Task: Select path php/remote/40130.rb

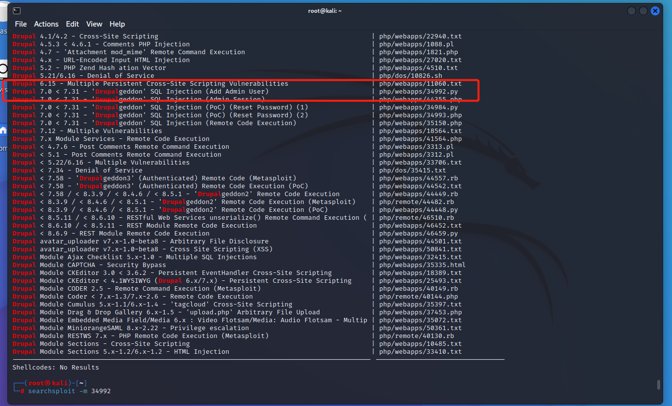Action: click(417, 336)
